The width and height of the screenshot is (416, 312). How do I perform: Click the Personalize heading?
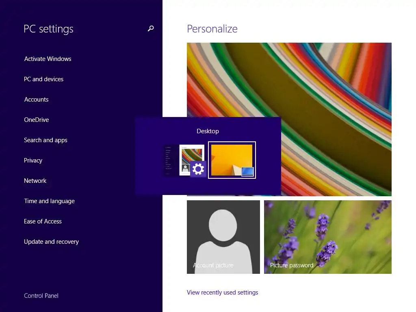(x=212, y=29)
